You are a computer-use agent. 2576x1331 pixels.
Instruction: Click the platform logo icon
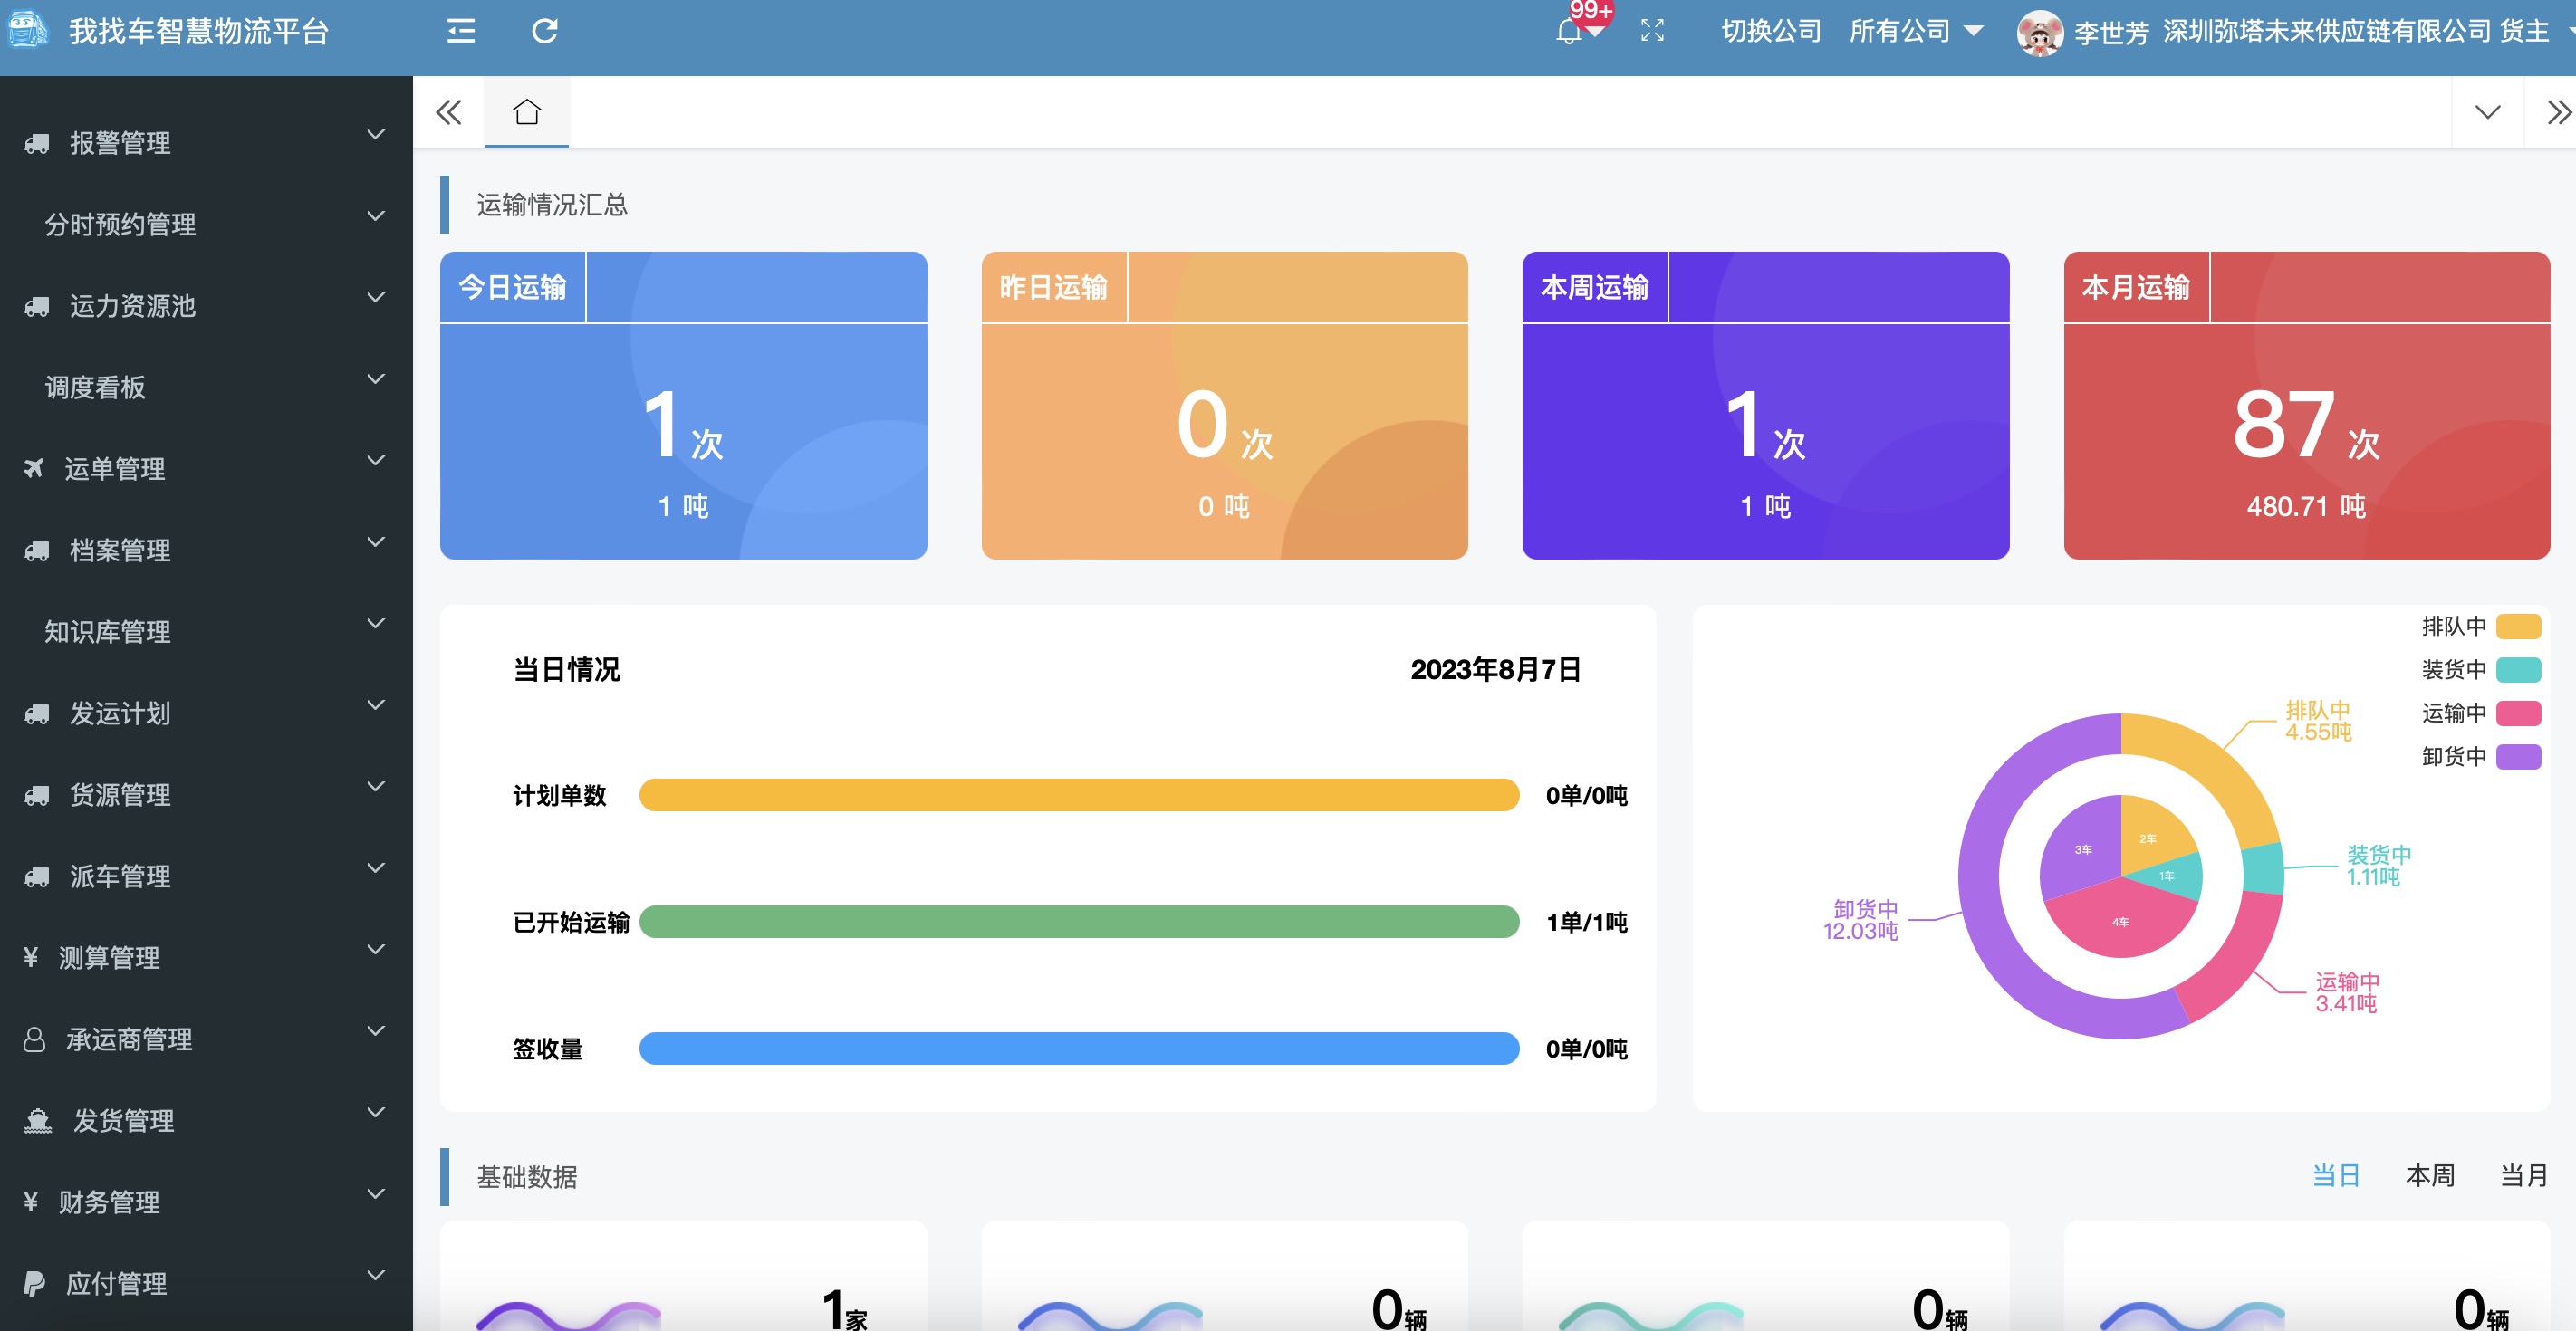(x=28, y=30)
